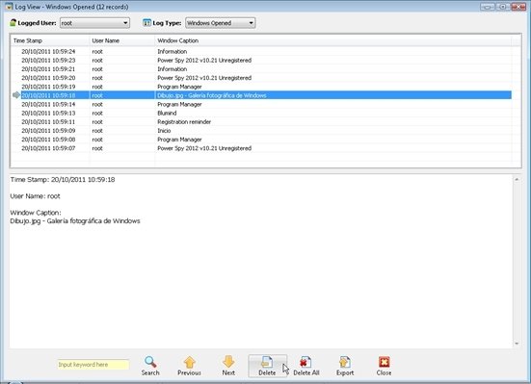531x384 pixels.
Task: Click Delete All records icon
Action: pyautogui.click(x=305, y=362)
